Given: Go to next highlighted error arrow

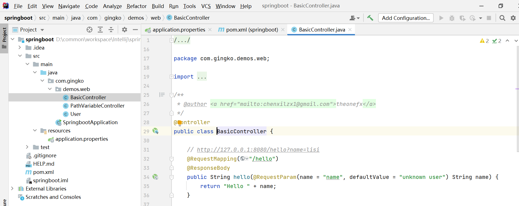Looking at the screenshot, I should 516,41.
